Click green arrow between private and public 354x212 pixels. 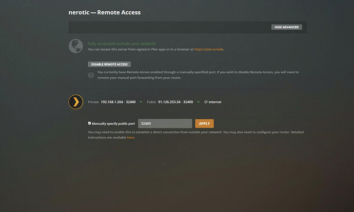141,102
